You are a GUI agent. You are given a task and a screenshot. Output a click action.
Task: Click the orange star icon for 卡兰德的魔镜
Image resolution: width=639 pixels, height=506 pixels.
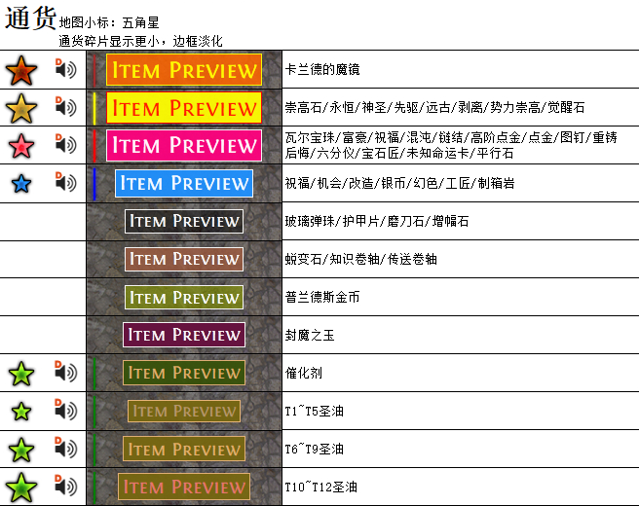(21, 70)
